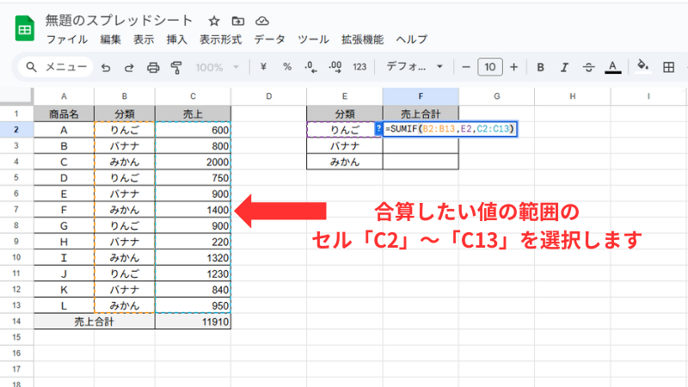688x387 pixels.
Task: Toggle bold formatting
Action: (x=541, y=68)
